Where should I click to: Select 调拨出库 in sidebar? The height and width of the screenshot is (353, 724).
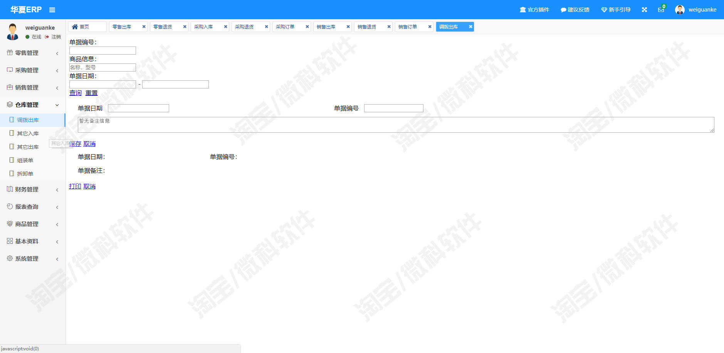pos(33,120)
